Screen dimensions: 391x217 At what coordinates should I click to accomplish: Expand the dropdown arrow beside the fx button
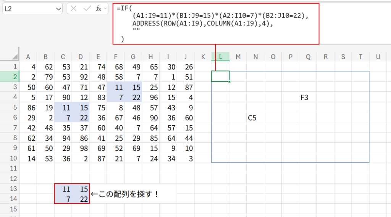(x=105, y=9)
